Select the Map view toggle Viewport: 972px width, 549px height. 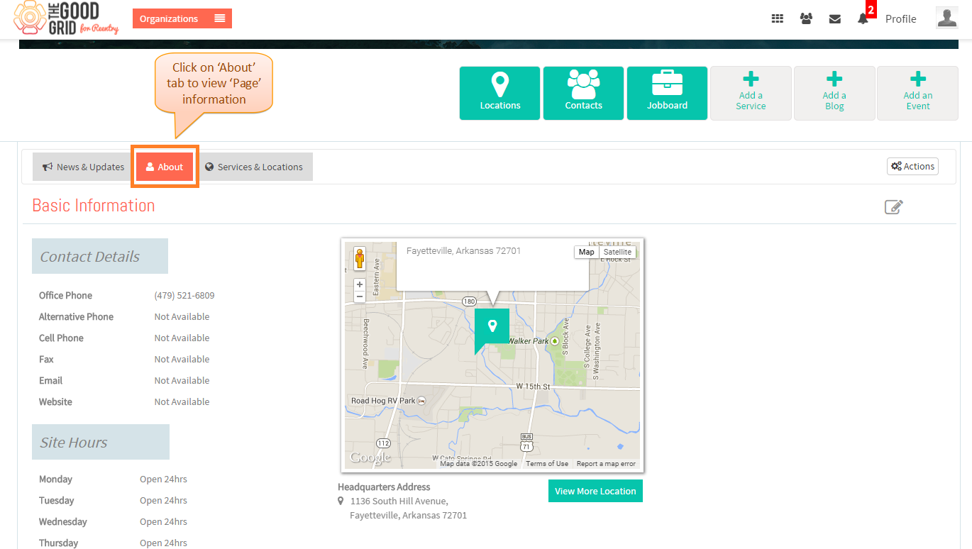click(x=586, y=252)
